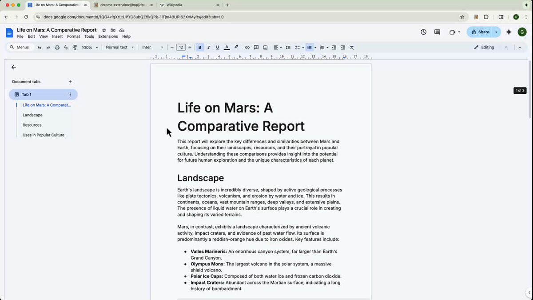Screen dimensions: 533x300
Task: Expand the bulleted list options arrow
Action: (315, 48)
